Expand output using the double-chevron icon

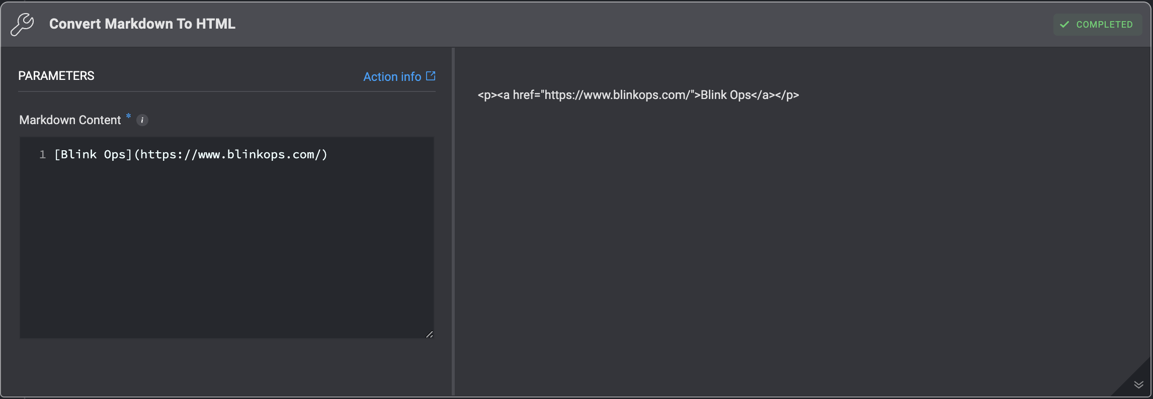pos(1139,384)
